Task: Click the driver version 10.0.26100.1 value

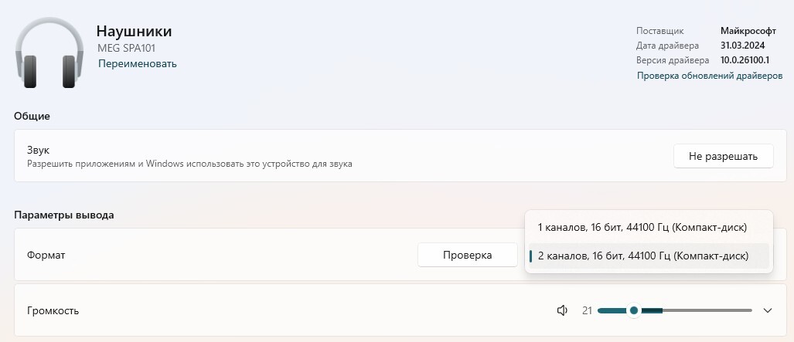Action: pyautogui.click(x=745, y=60)
